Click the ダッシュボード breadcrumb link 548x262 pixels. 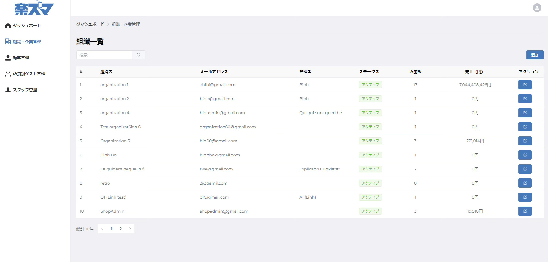[x=90, y=24]
